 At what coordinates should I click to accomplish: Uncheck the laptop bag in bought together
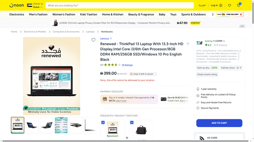[132, 122]
